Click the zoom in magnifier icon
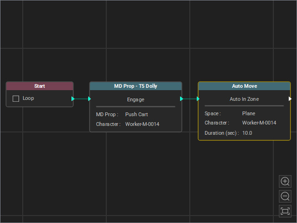 point(285,181)
